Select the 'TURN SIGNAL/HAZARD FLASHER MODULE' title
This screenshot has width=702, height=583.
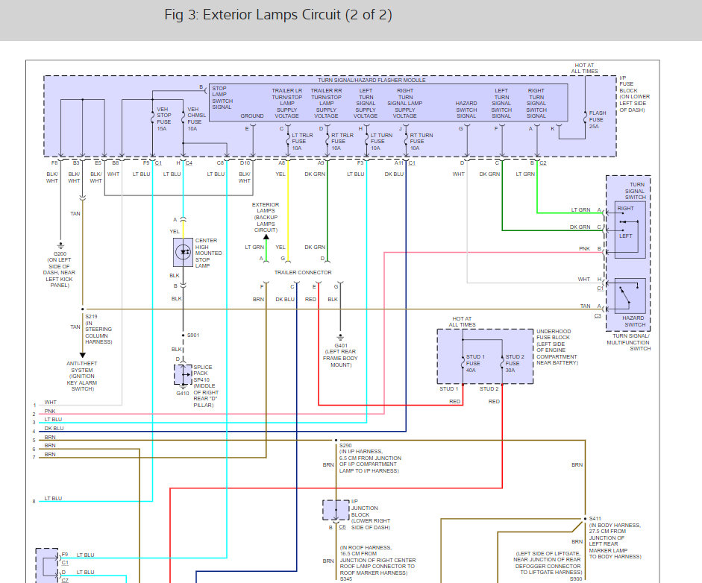[x=372, y=80]
